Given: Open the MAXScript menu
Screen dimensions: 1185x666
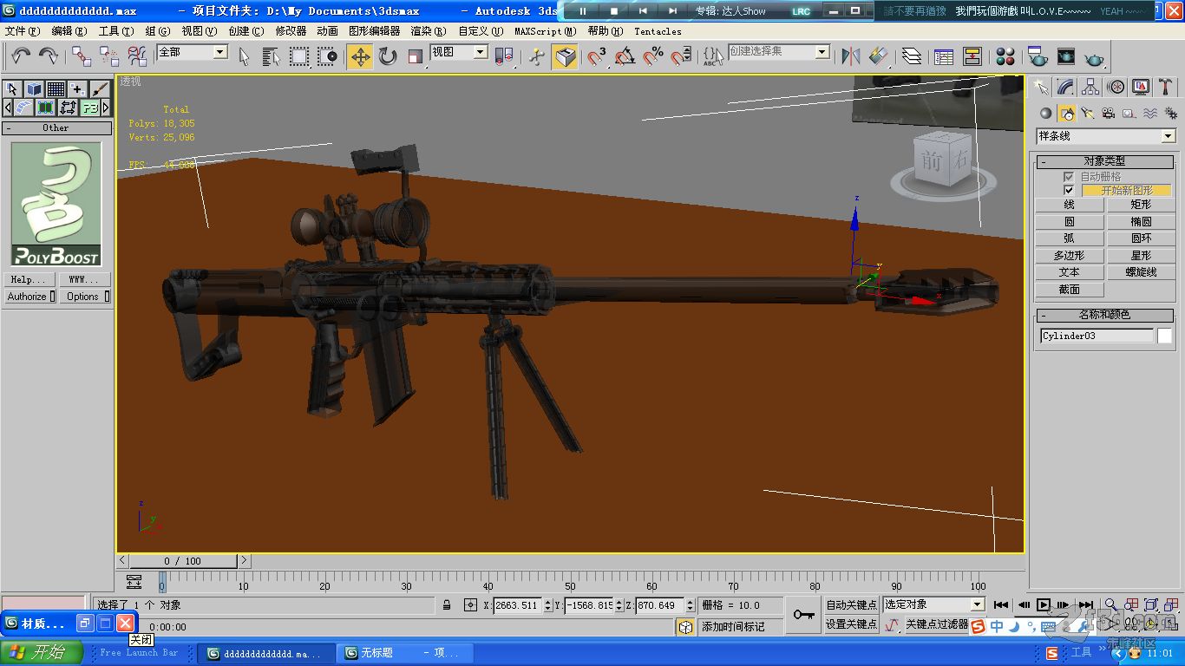Looking at the screenshot, I should click(544, 30).
